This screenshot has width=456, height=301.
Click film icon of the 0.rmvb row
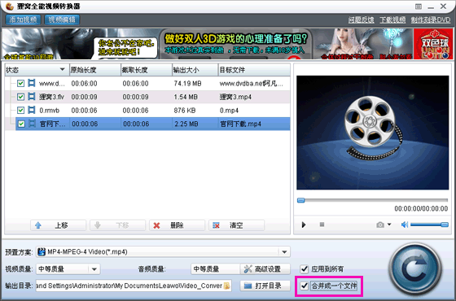[x=32, y=110]
